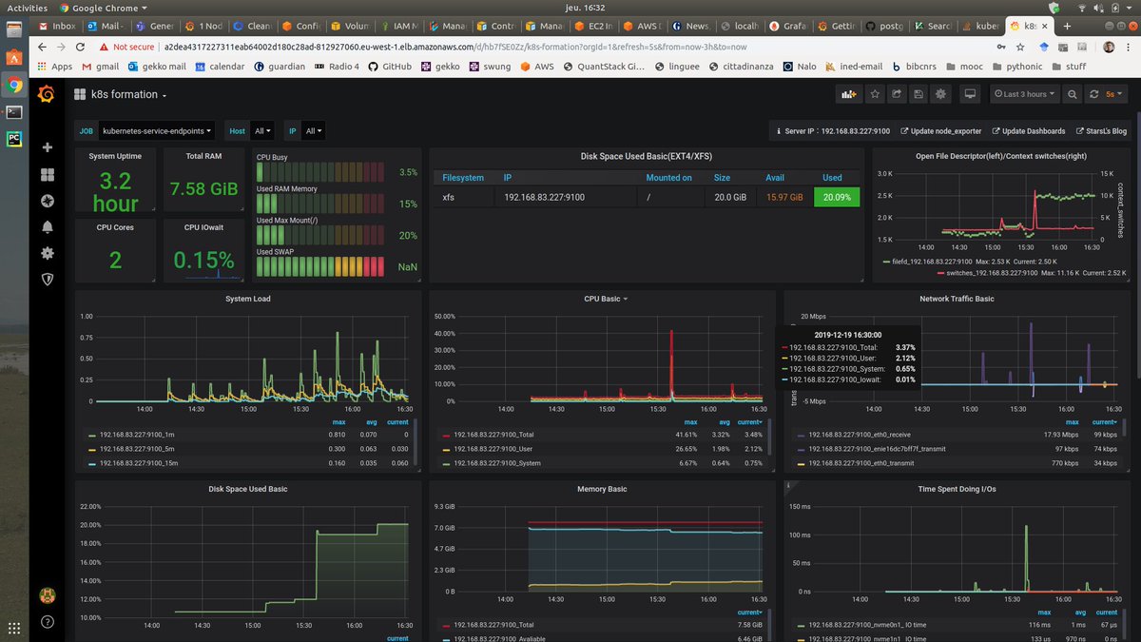Open the StarsL's Blog link
This screenshot has height=642, width=1141.
[1100, 131]
